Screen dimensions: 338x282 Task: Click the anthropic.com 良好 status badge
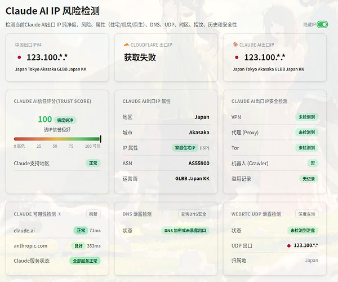(78, 246)
